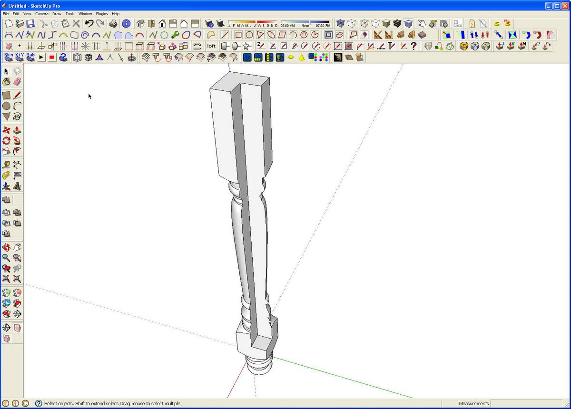571x409 pixels.
Task: Activate the Orbit camera tool
Action: (6, 247)
